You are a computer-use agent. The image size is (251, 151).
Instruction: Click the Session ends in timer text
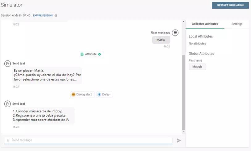point(15,15)
